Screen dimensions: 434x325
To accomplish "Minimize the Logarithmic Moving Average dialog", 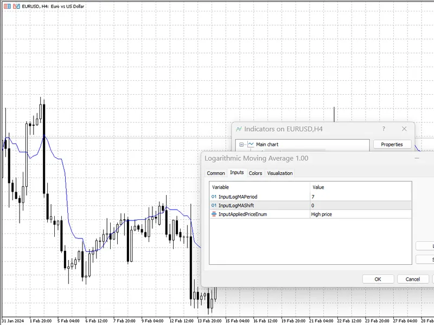I will [417, 158].
